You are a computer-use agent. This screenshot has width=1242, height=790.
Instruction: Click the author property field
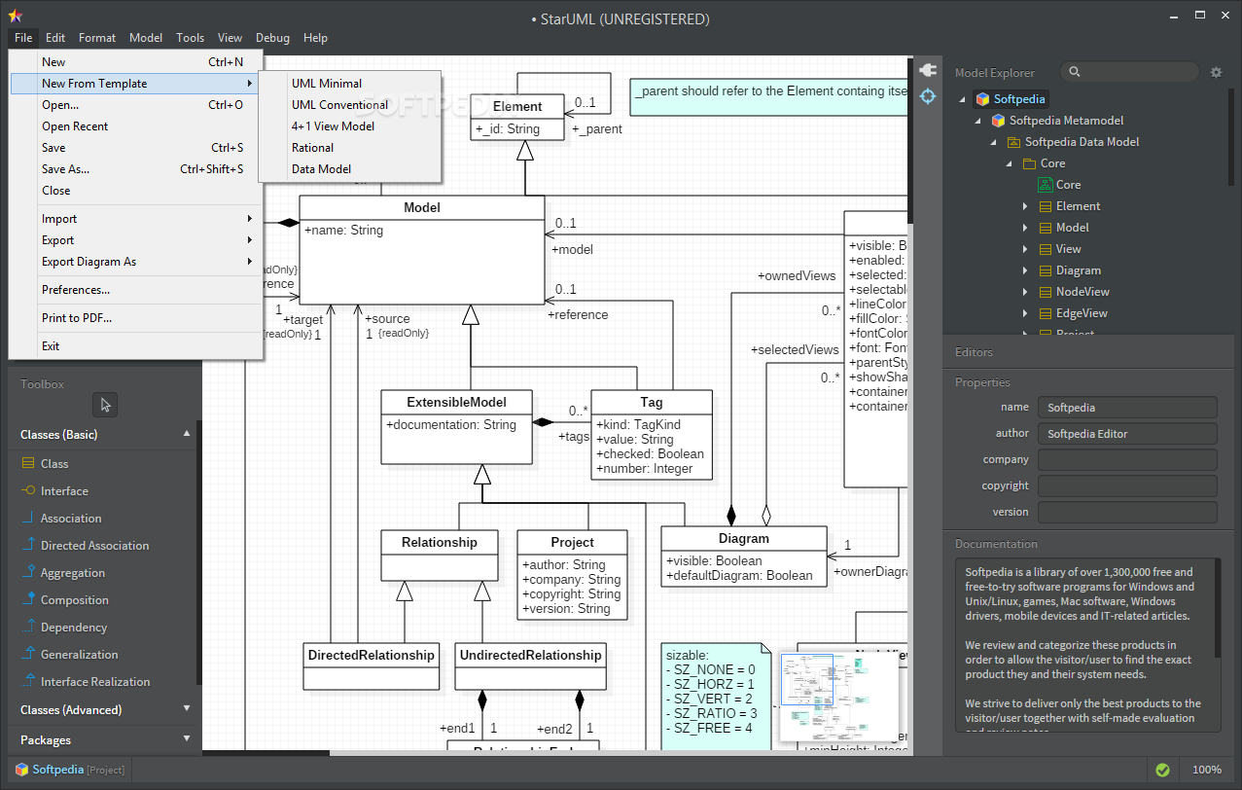(x=1127, y=434)
